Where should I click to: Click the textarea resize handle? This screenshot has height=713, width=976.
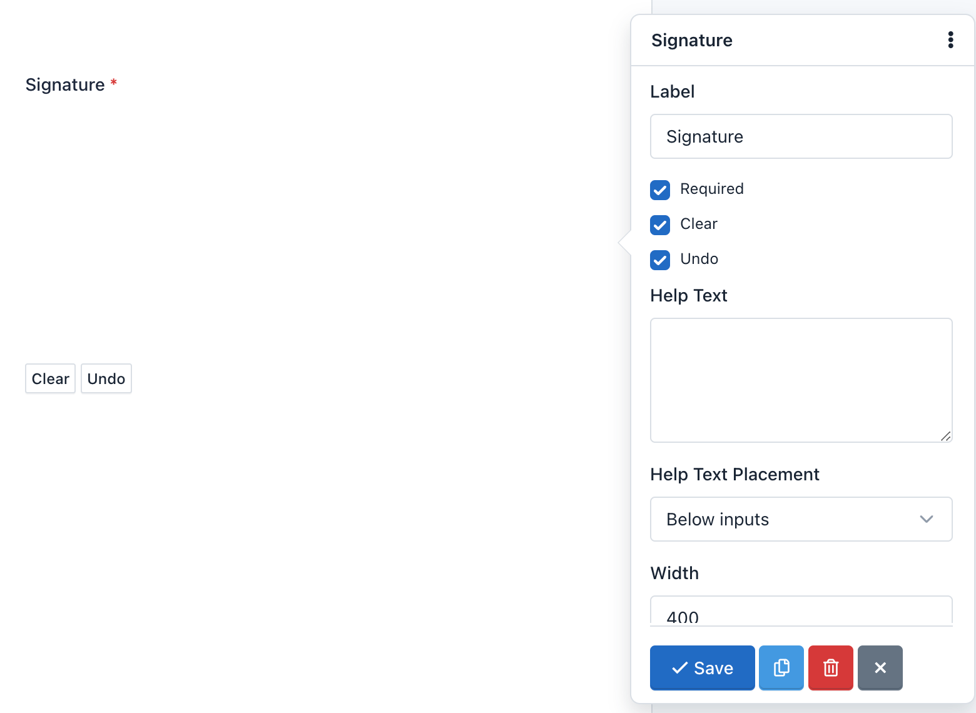[x=946, y=437]
